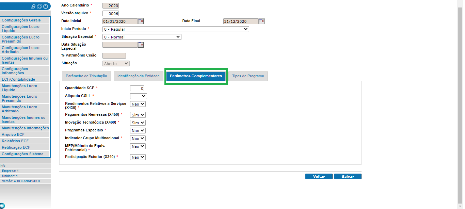Screen dimensions: 465x209
Task: Click the Data Situação Especial field
Action: [x=120, y=45]
